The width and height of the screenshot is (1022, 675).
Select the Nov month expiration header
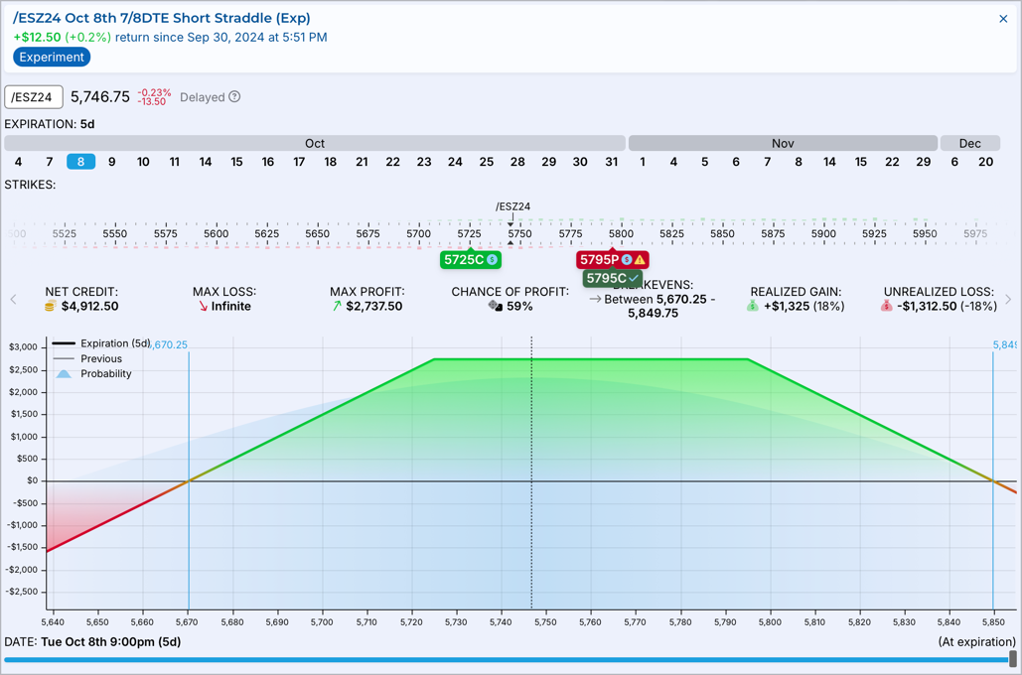tap(783, 143)
